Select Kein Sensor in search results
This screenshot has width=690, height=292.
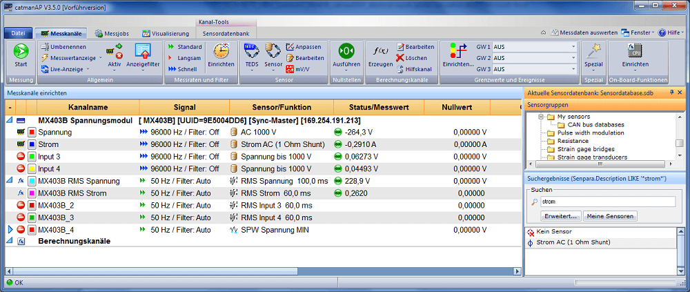[x=601, y=232]
